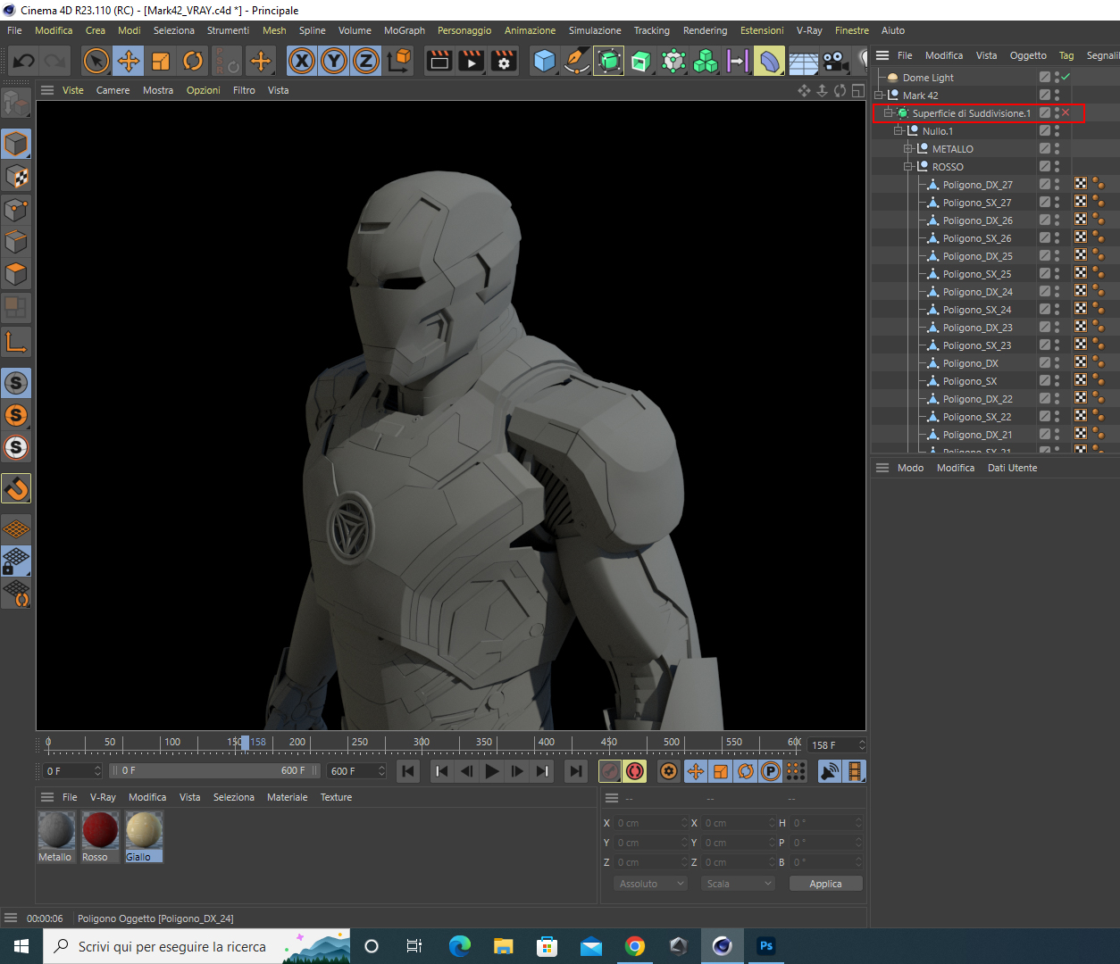
Task: Switch to Model mode in left palette
Action: (16, 145)
